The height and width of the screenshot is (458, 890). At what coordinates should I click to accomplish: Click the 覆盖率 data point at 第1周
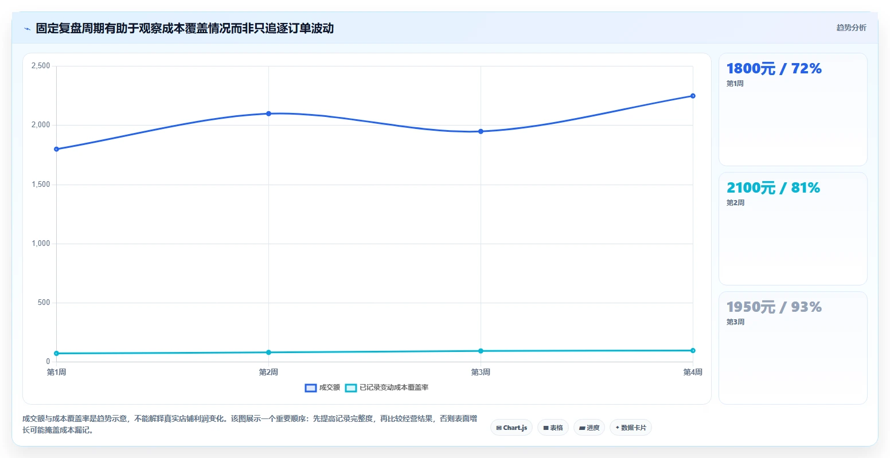(56, 353)
